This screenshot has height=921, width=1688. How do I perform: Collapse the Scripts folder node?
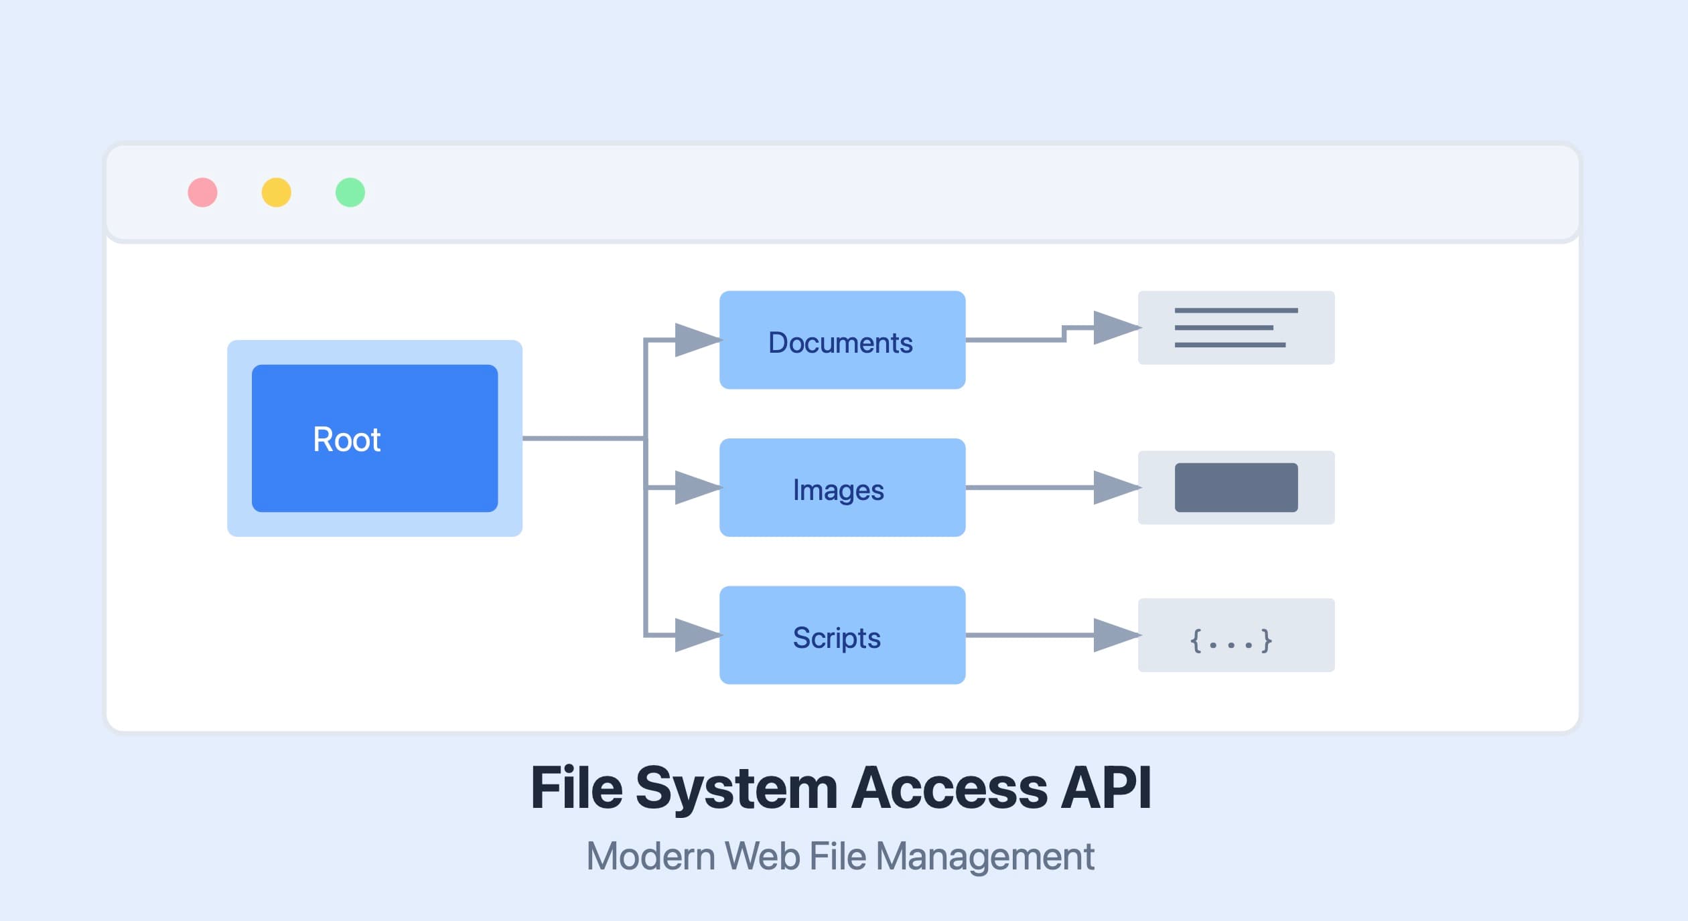pos(842,637)
